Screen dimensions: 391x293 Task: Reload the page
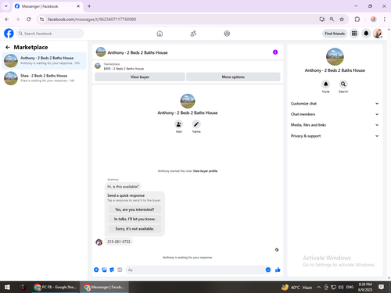coord(29,19)
